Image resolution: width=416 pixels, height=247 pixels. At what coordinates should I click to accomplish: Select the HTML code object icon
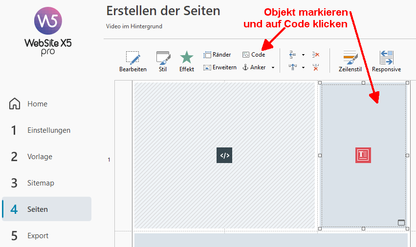pos(224,155)
